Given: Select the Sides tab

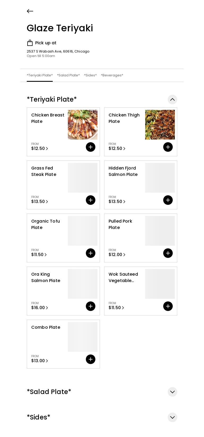Looking at the screenshot, I should (90, 75).
